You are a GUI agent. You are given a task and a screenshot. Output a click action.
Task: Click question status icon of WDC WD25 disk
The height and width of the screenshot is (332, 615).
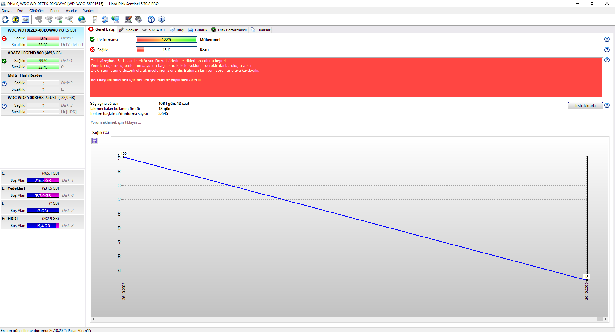pos(4,106)
